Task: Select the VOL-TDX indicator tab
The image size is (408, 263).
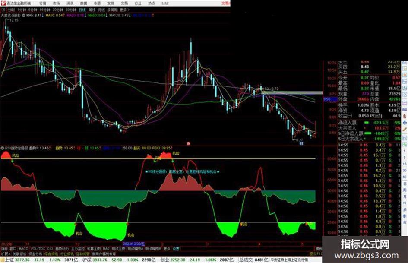Action: coord(38,249)
